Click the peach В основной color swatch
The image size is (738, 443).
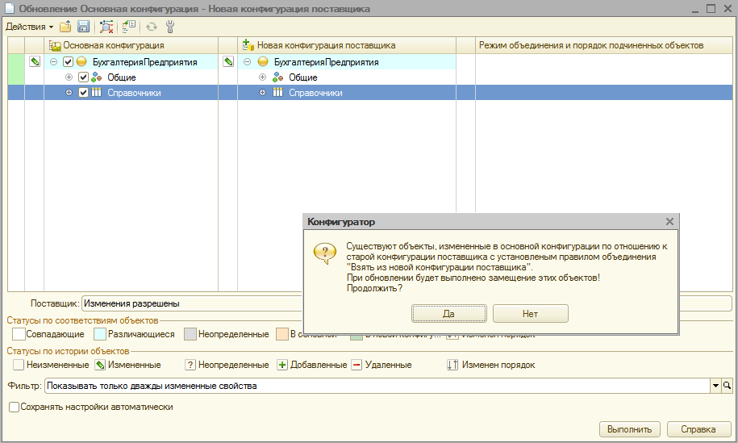[x=282, y=334]
